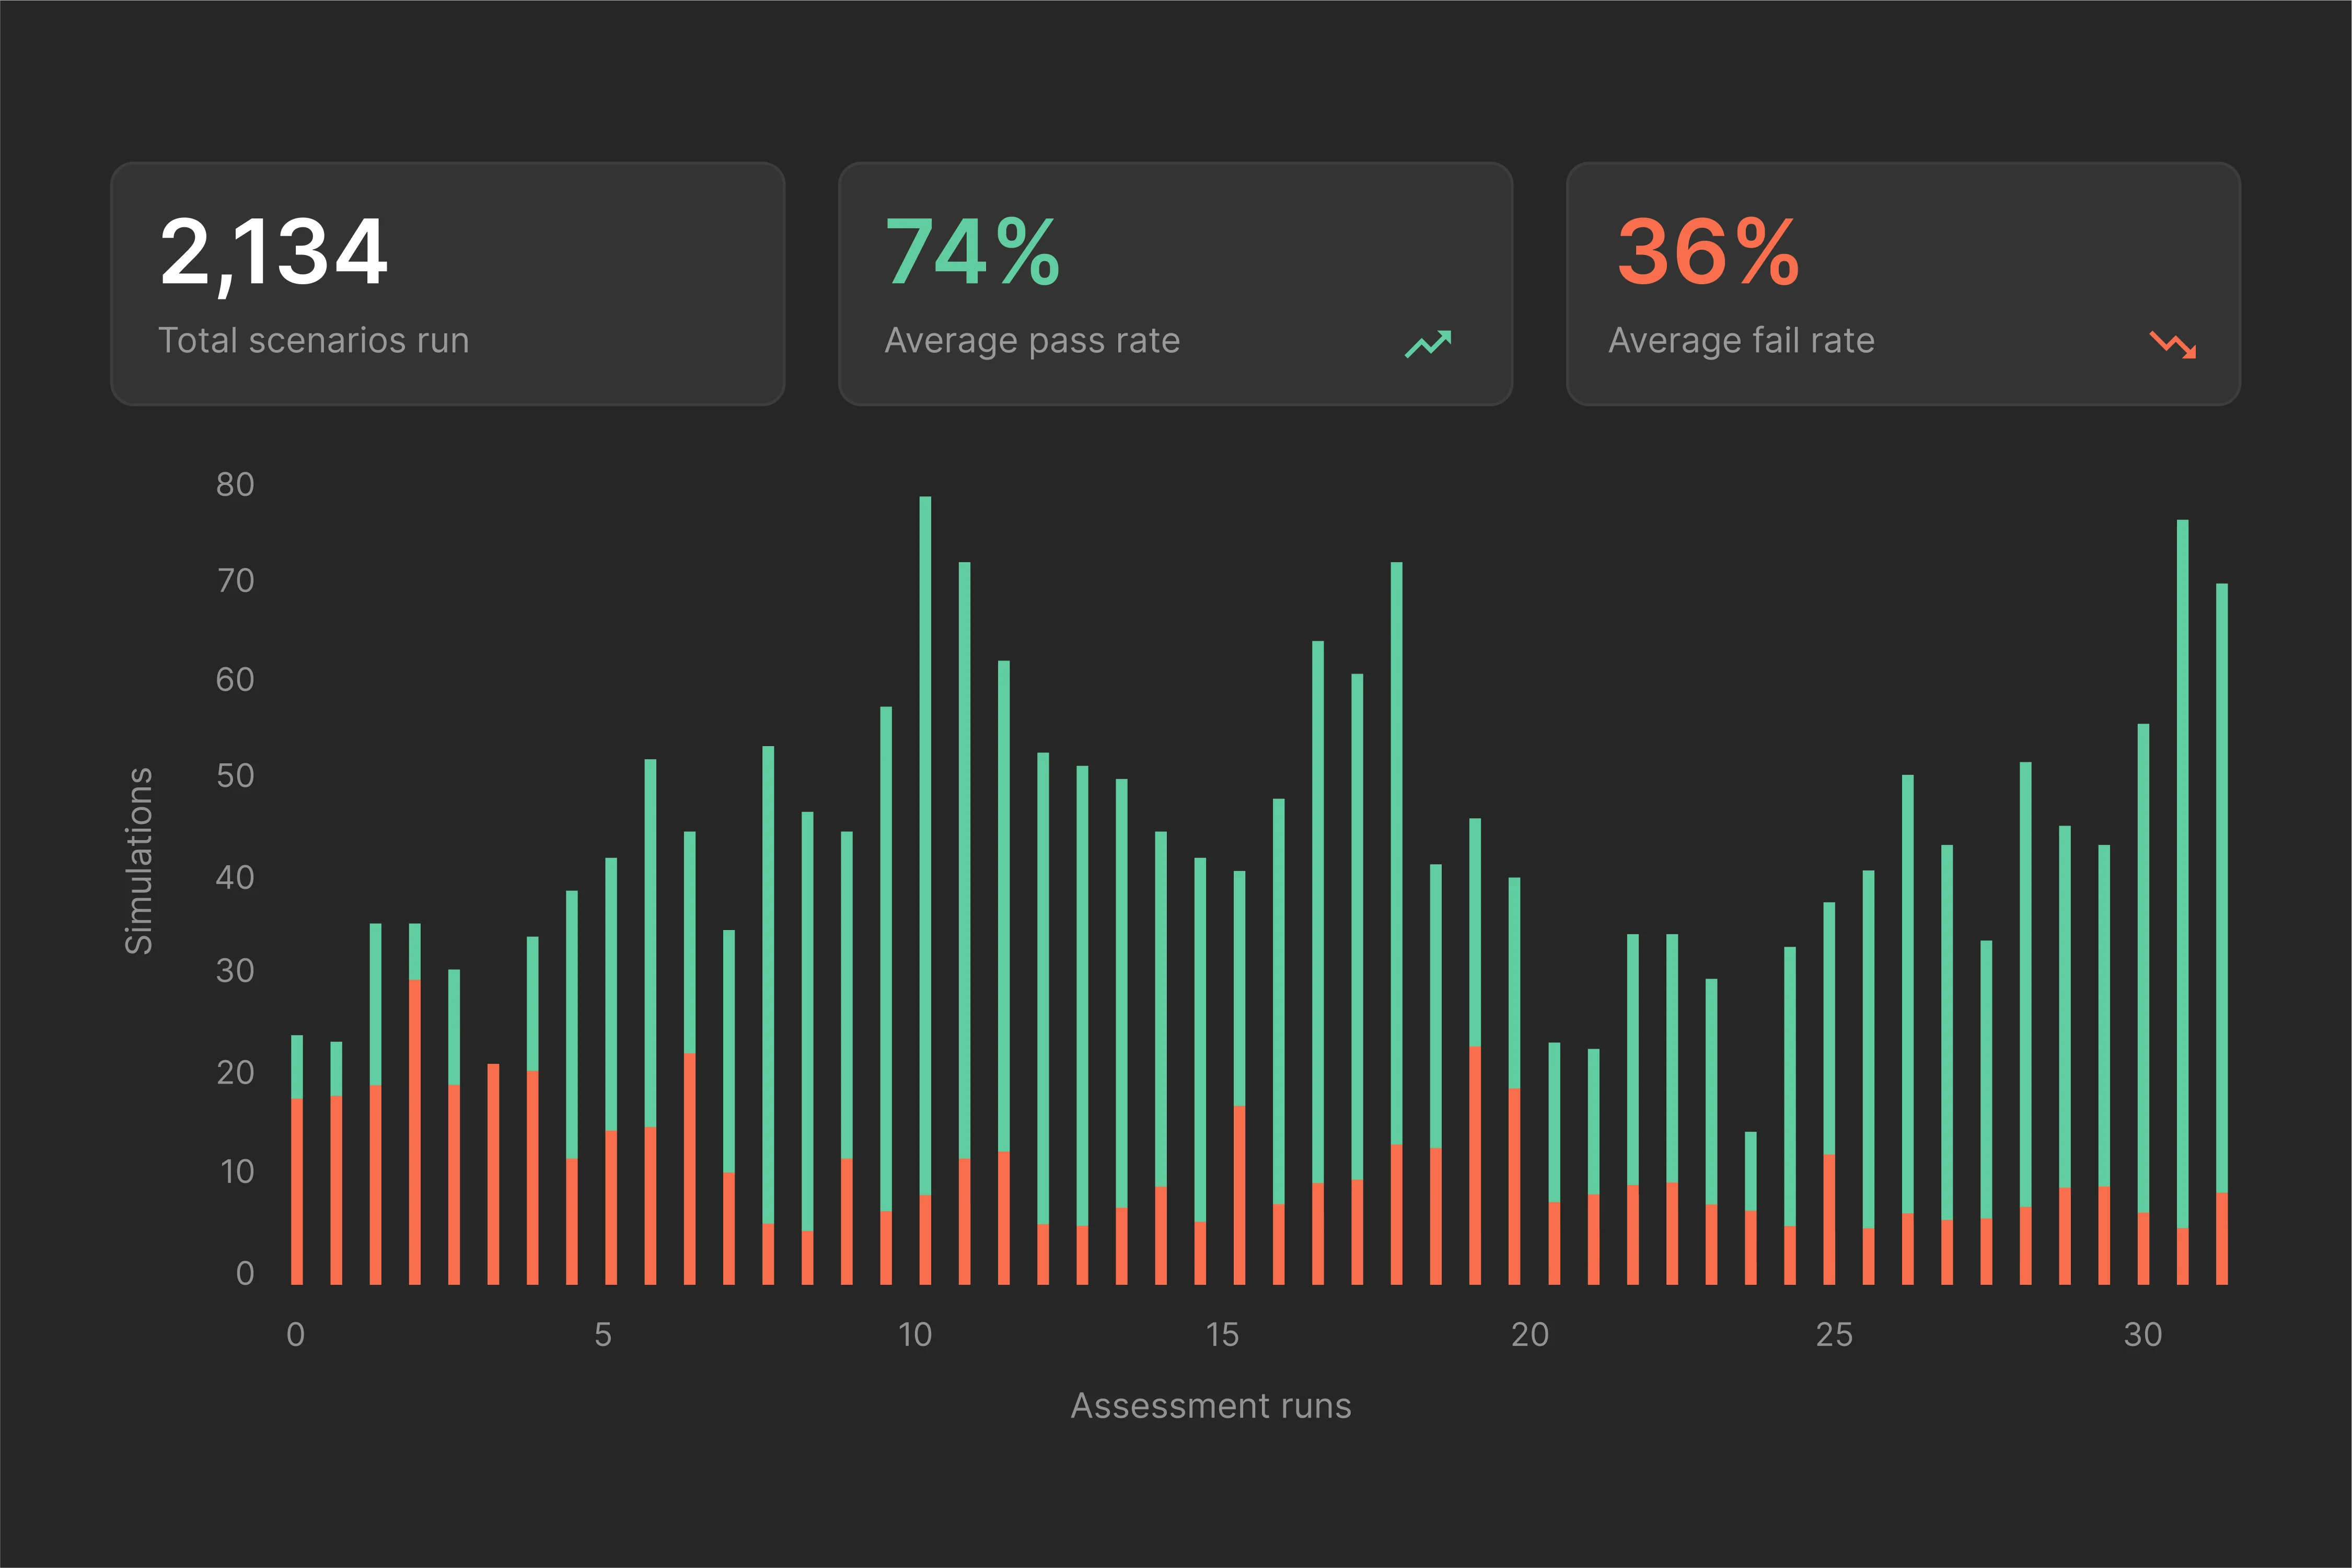Click the 30 label on the x-axis
The height and width of the screenshot is (1568, 2352).
click(x=2143, y=1335)
